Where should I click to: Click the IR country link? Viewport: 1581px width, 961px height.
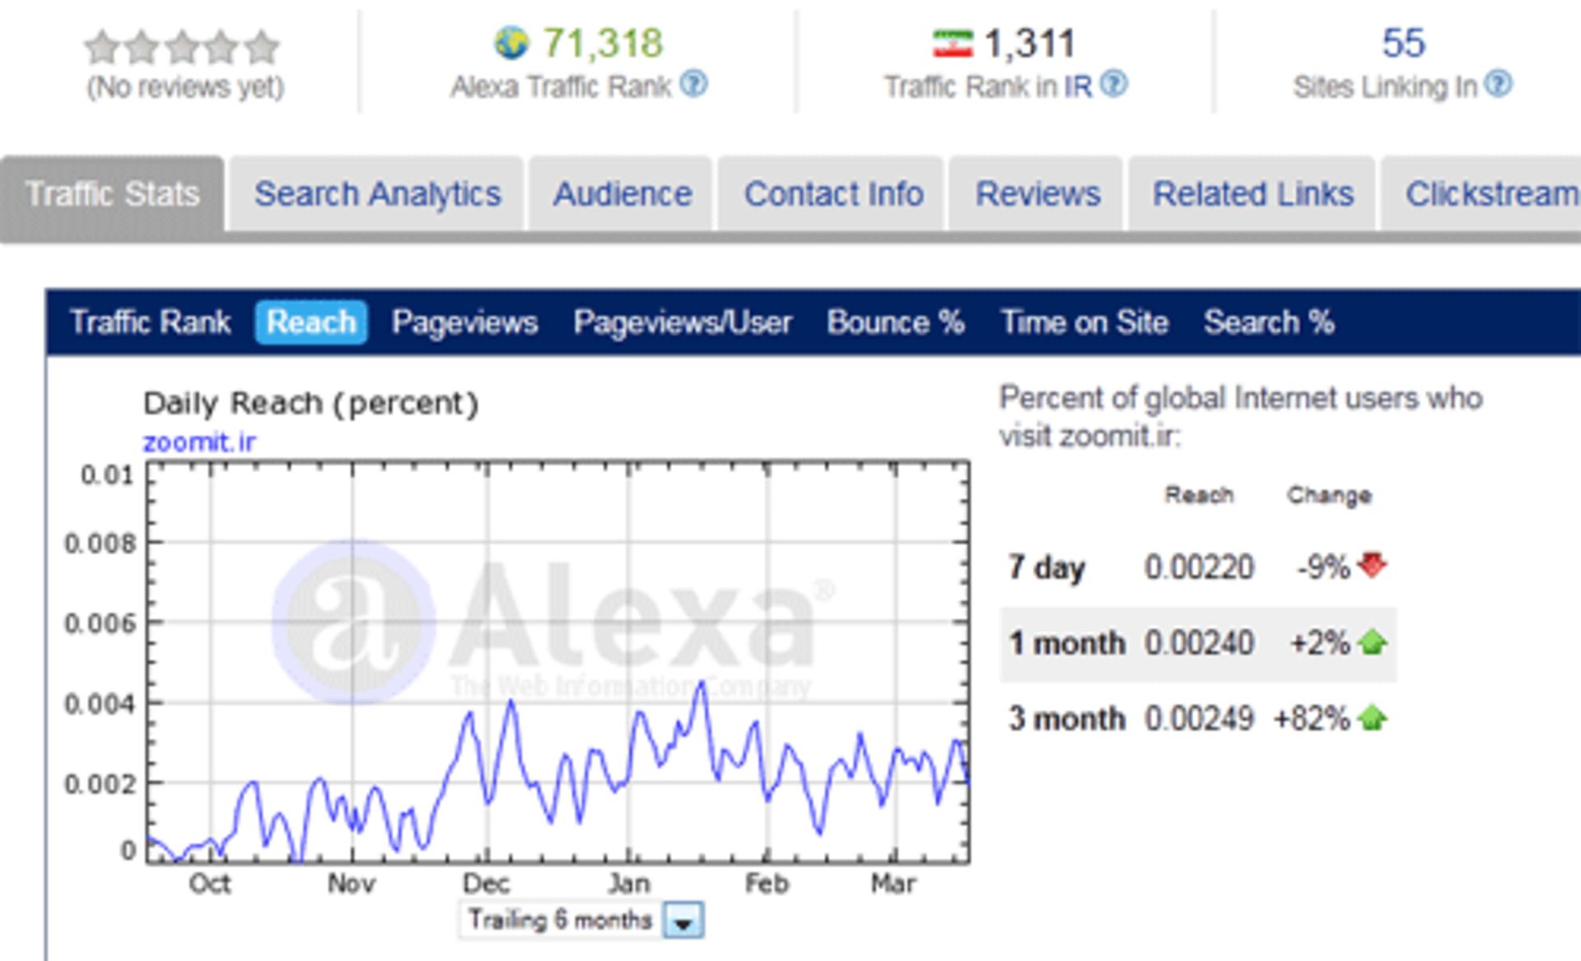pyautogui.click(x=1077, y=86)
